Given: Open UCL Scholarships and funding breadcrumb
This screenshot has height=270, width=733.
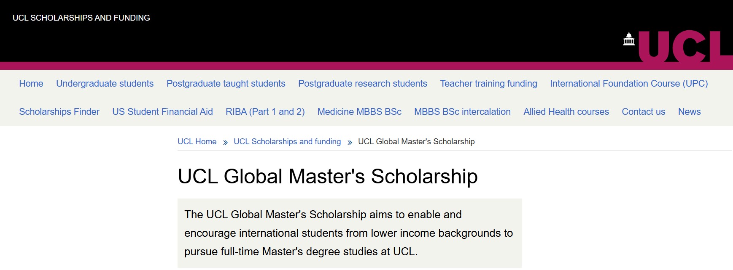Looking at the screenshot, I should [287, 142].
